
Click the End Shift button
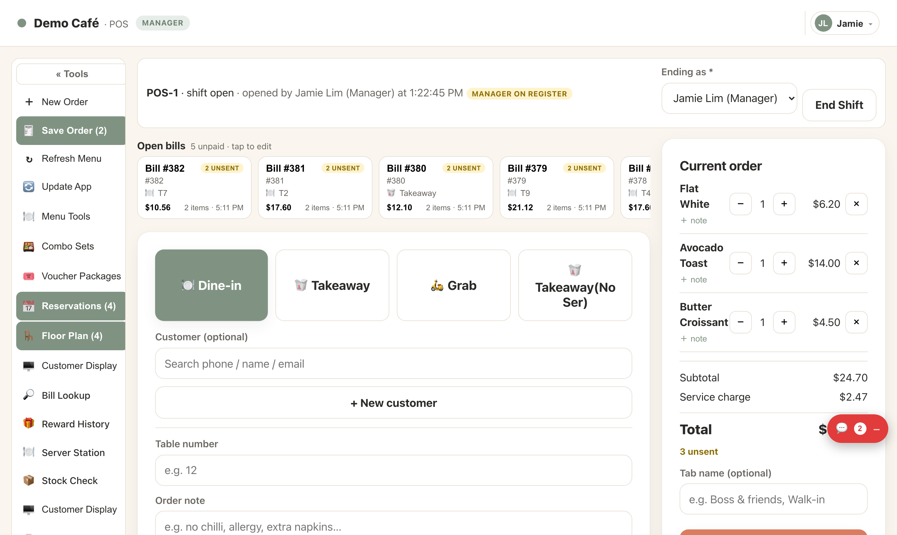839,105
